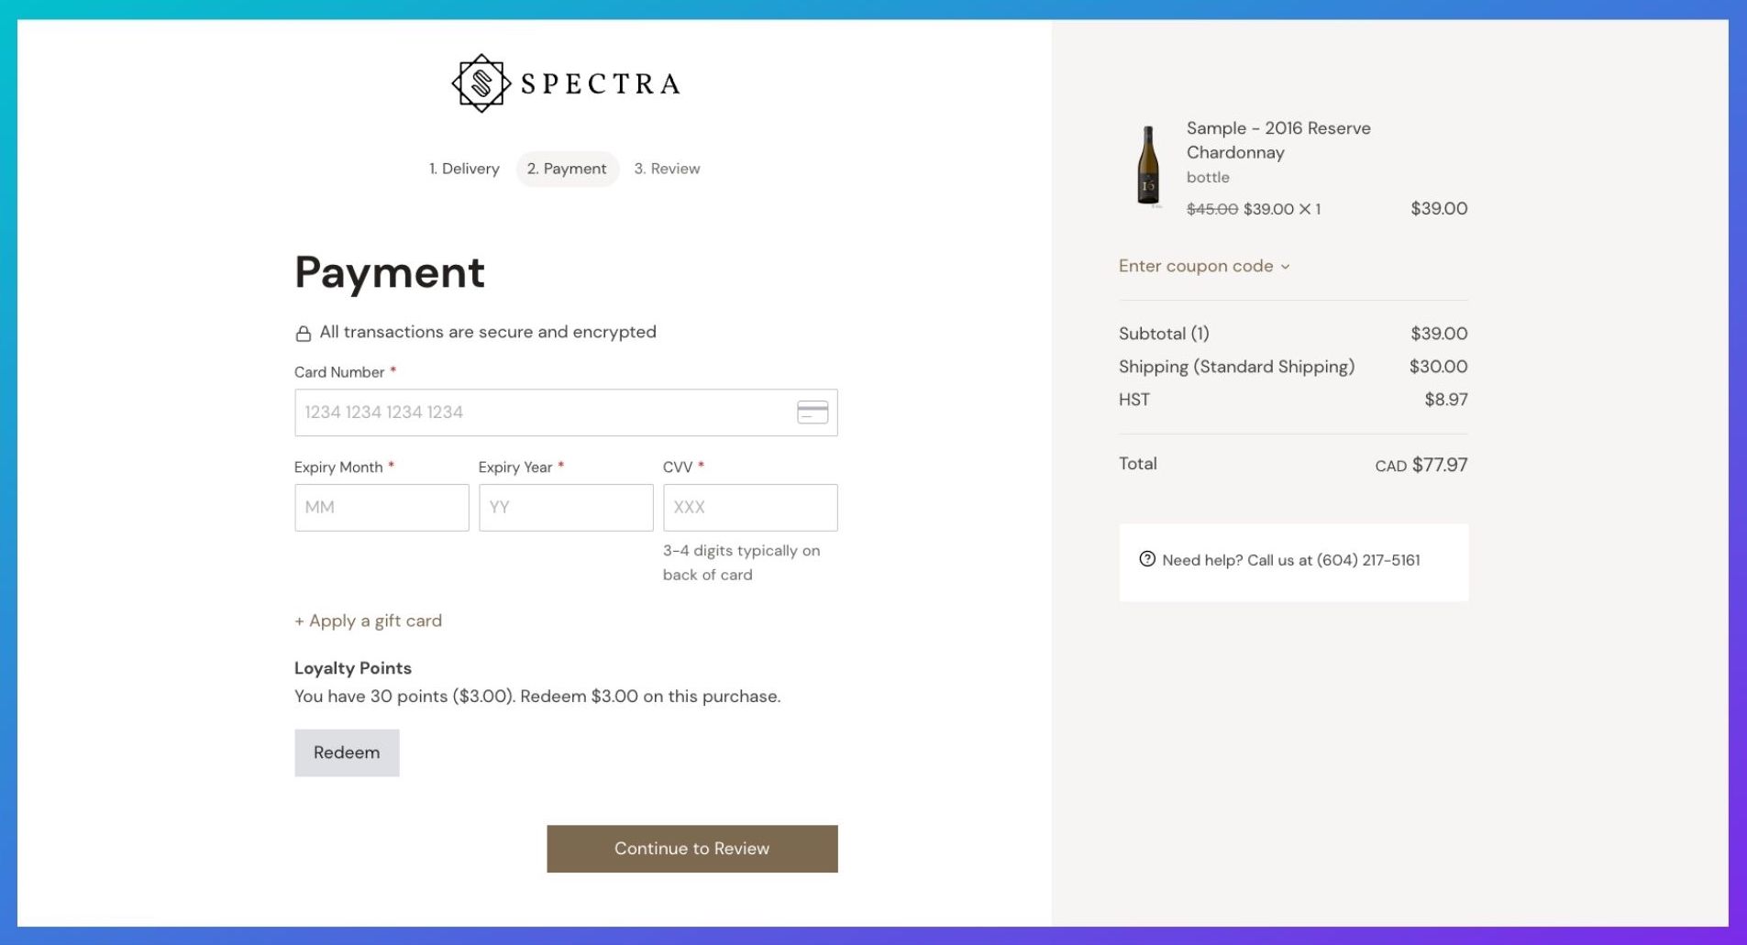The height and width of the screenshot is (945, 1747).
Task: Select the Payment step tab
Action: 567,169
